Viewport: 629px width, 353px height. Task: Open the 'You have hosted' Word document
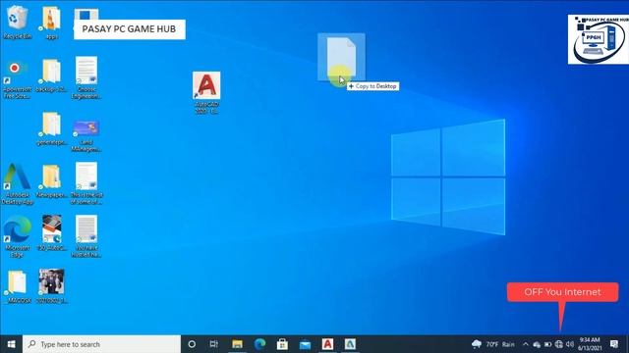tap(86, 236)
